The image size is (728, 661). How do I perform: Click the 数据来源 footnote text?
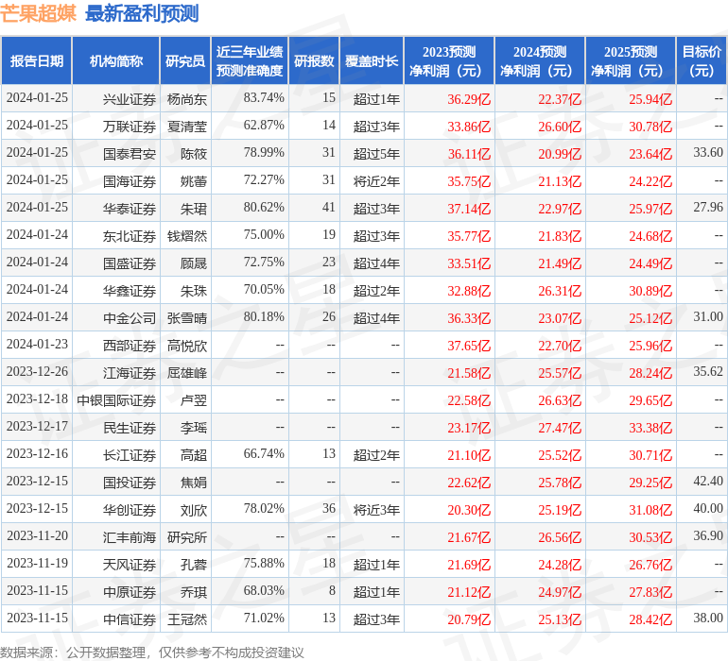click(x=152, y=653)
